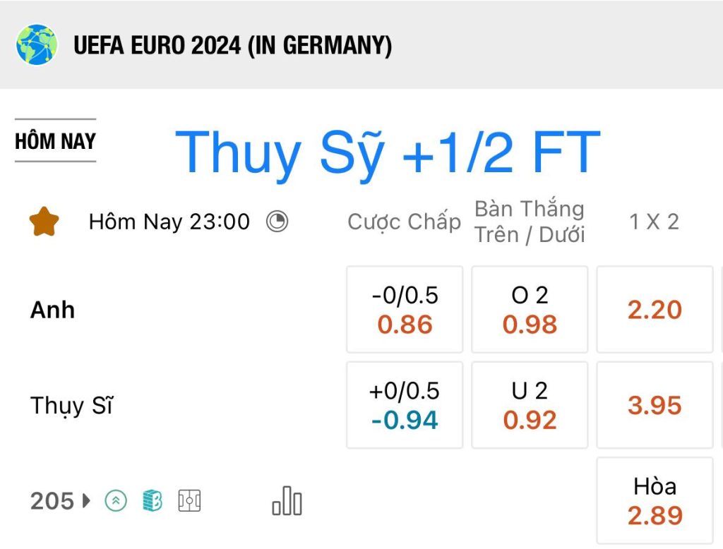
Task: Choose Anh to win at 2.20
Action: click(x=655, y=309)
